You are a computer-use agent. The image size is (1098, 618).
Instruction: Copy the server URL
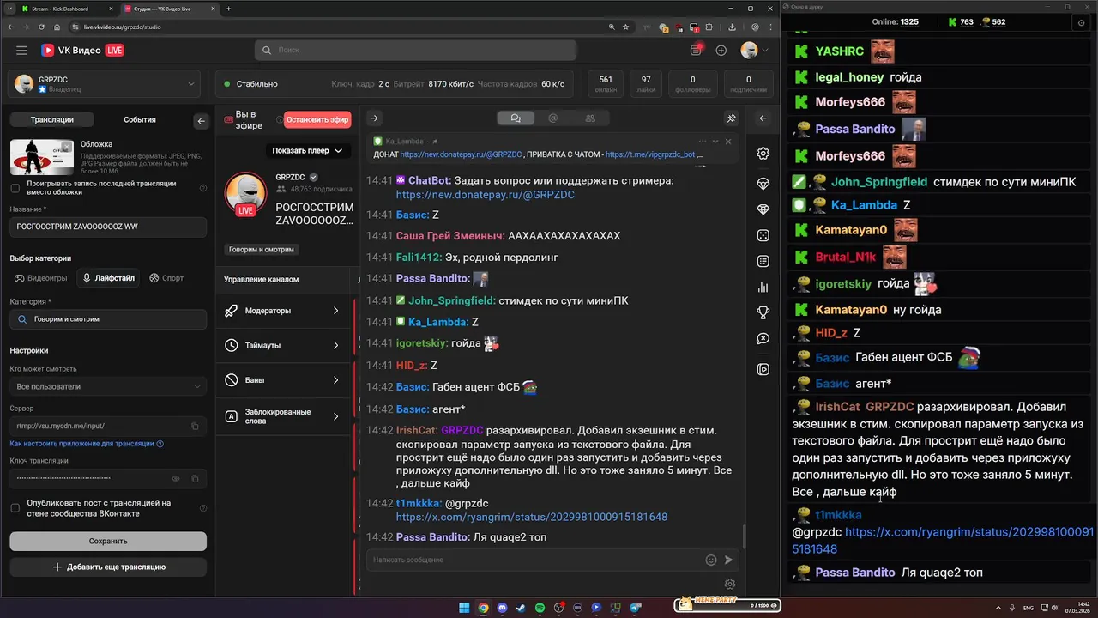195,426
